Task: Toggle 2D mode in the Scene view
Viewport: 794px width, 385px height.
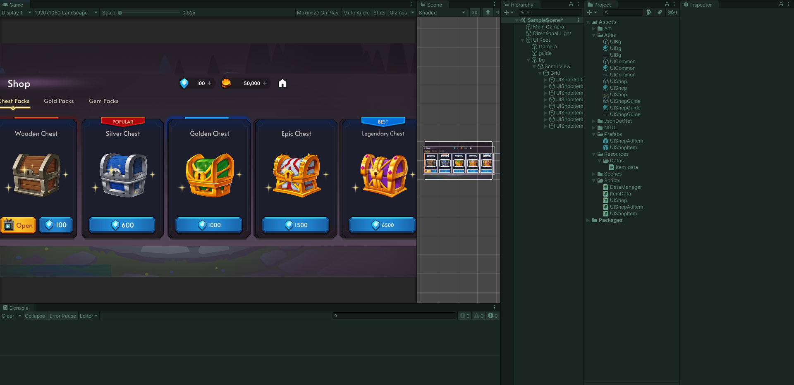Action: pos(475,12)
